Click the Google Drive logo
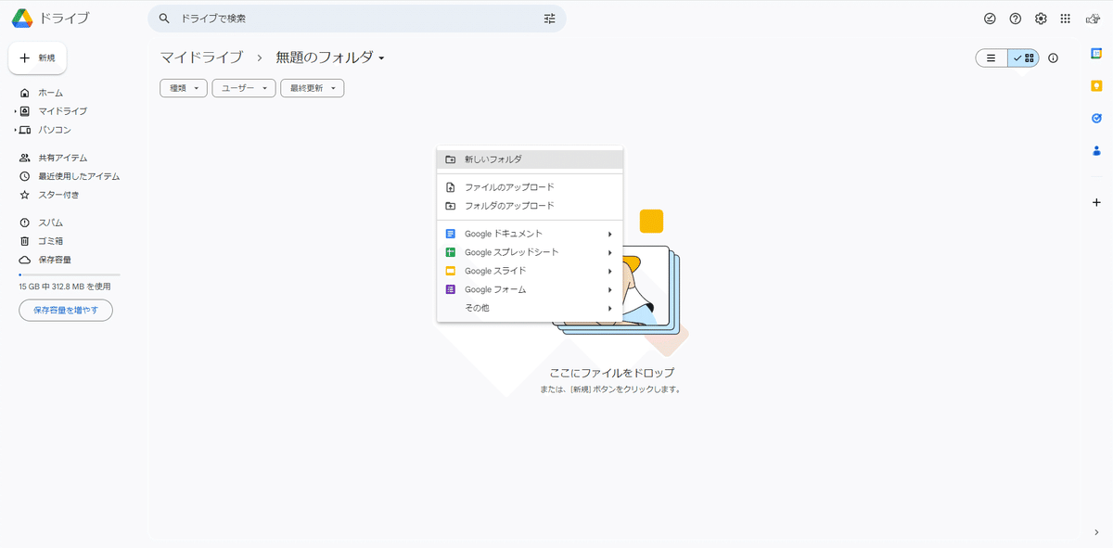This screenshot has height=548, width=1113. [22, 19]
